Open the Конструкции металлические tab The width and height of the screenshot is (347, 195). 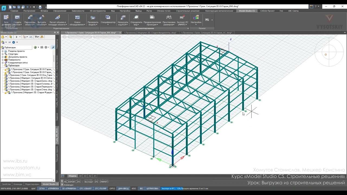coord(219,11)
